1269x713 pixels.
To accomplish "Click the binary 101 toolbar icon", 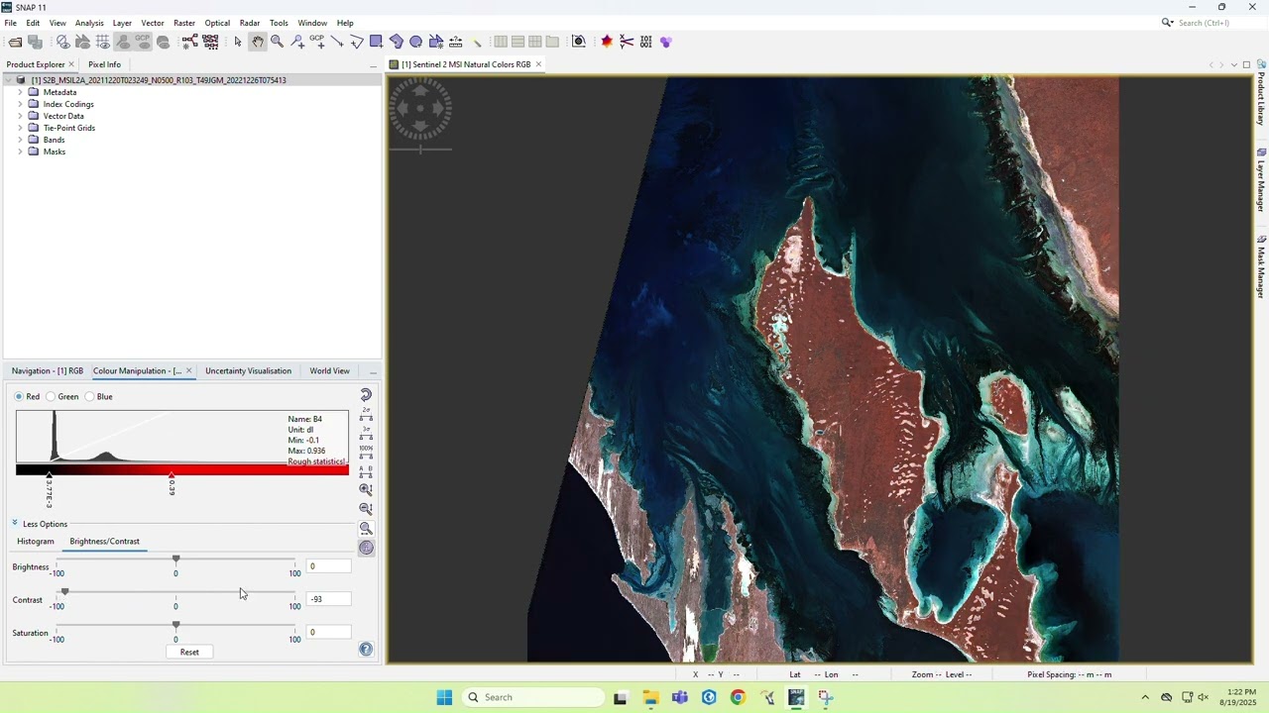I will click(x=646, y=42).
